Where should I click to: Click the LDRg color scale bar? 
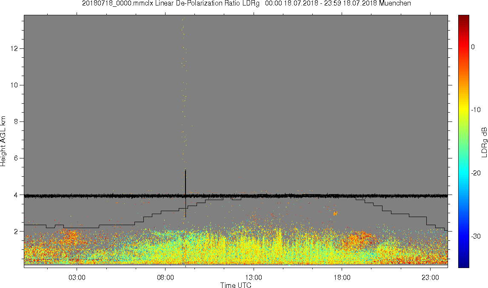tap(463, 141)
